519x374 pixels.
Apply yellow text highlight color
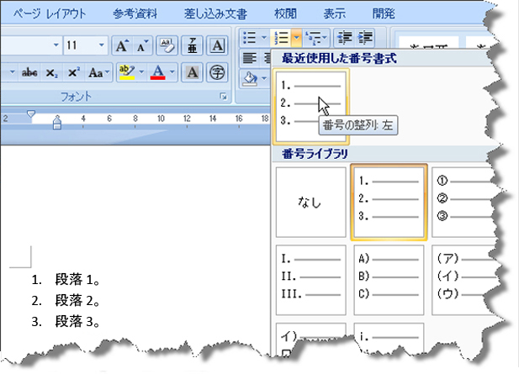coord(127,72)
